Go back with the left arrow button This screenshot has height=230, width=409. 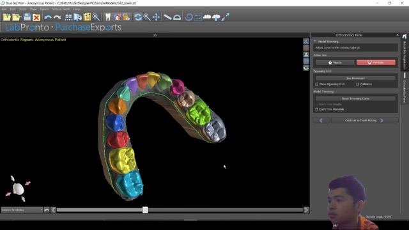321,121
